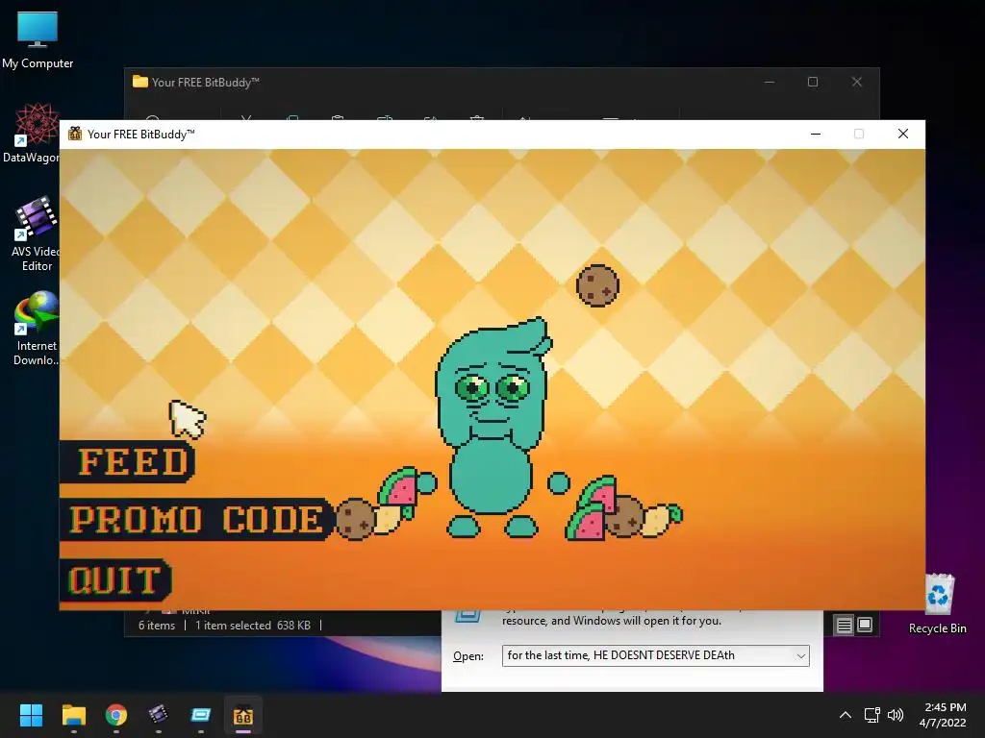Image resolution: width=985 pixels, height=738 pixels.
Task: Click the floating cookie above BitBuddy
Action: pos(597,285)
